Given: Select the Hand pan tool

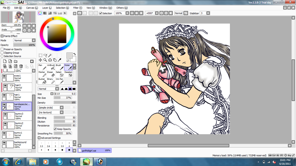Looking at the screenshot, I should coord(55,60).
